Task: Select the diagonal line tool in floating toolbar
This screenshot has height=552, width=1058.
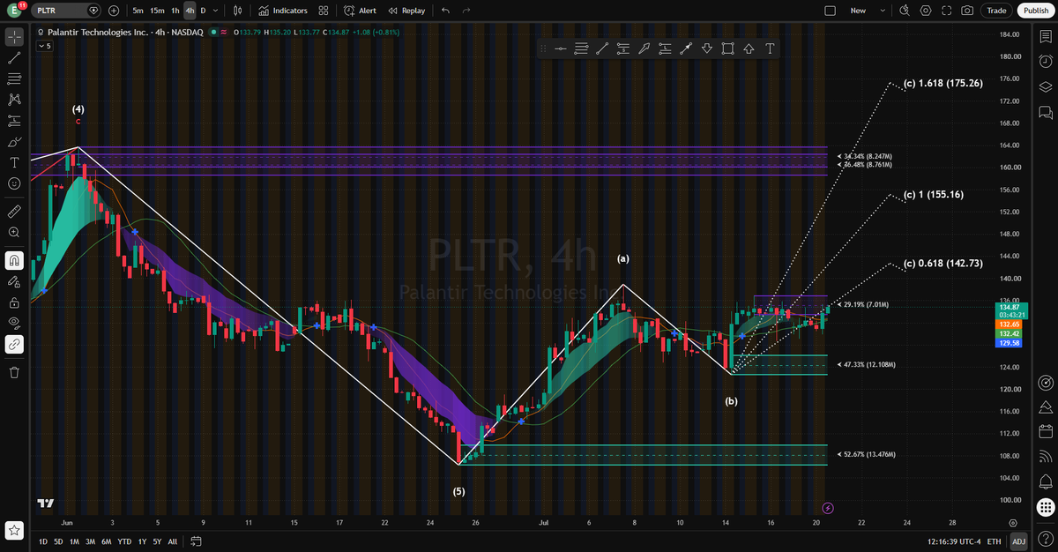Action: (x=602, y=48)
